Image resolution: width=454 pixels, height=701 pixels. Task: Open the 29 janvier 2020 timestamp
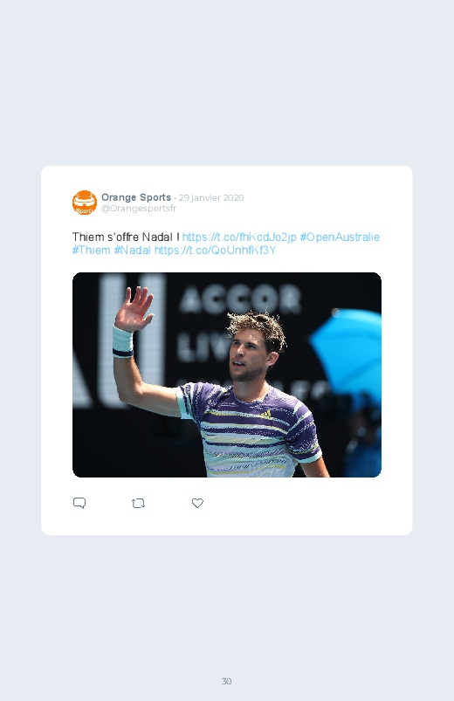coord(211,197)
